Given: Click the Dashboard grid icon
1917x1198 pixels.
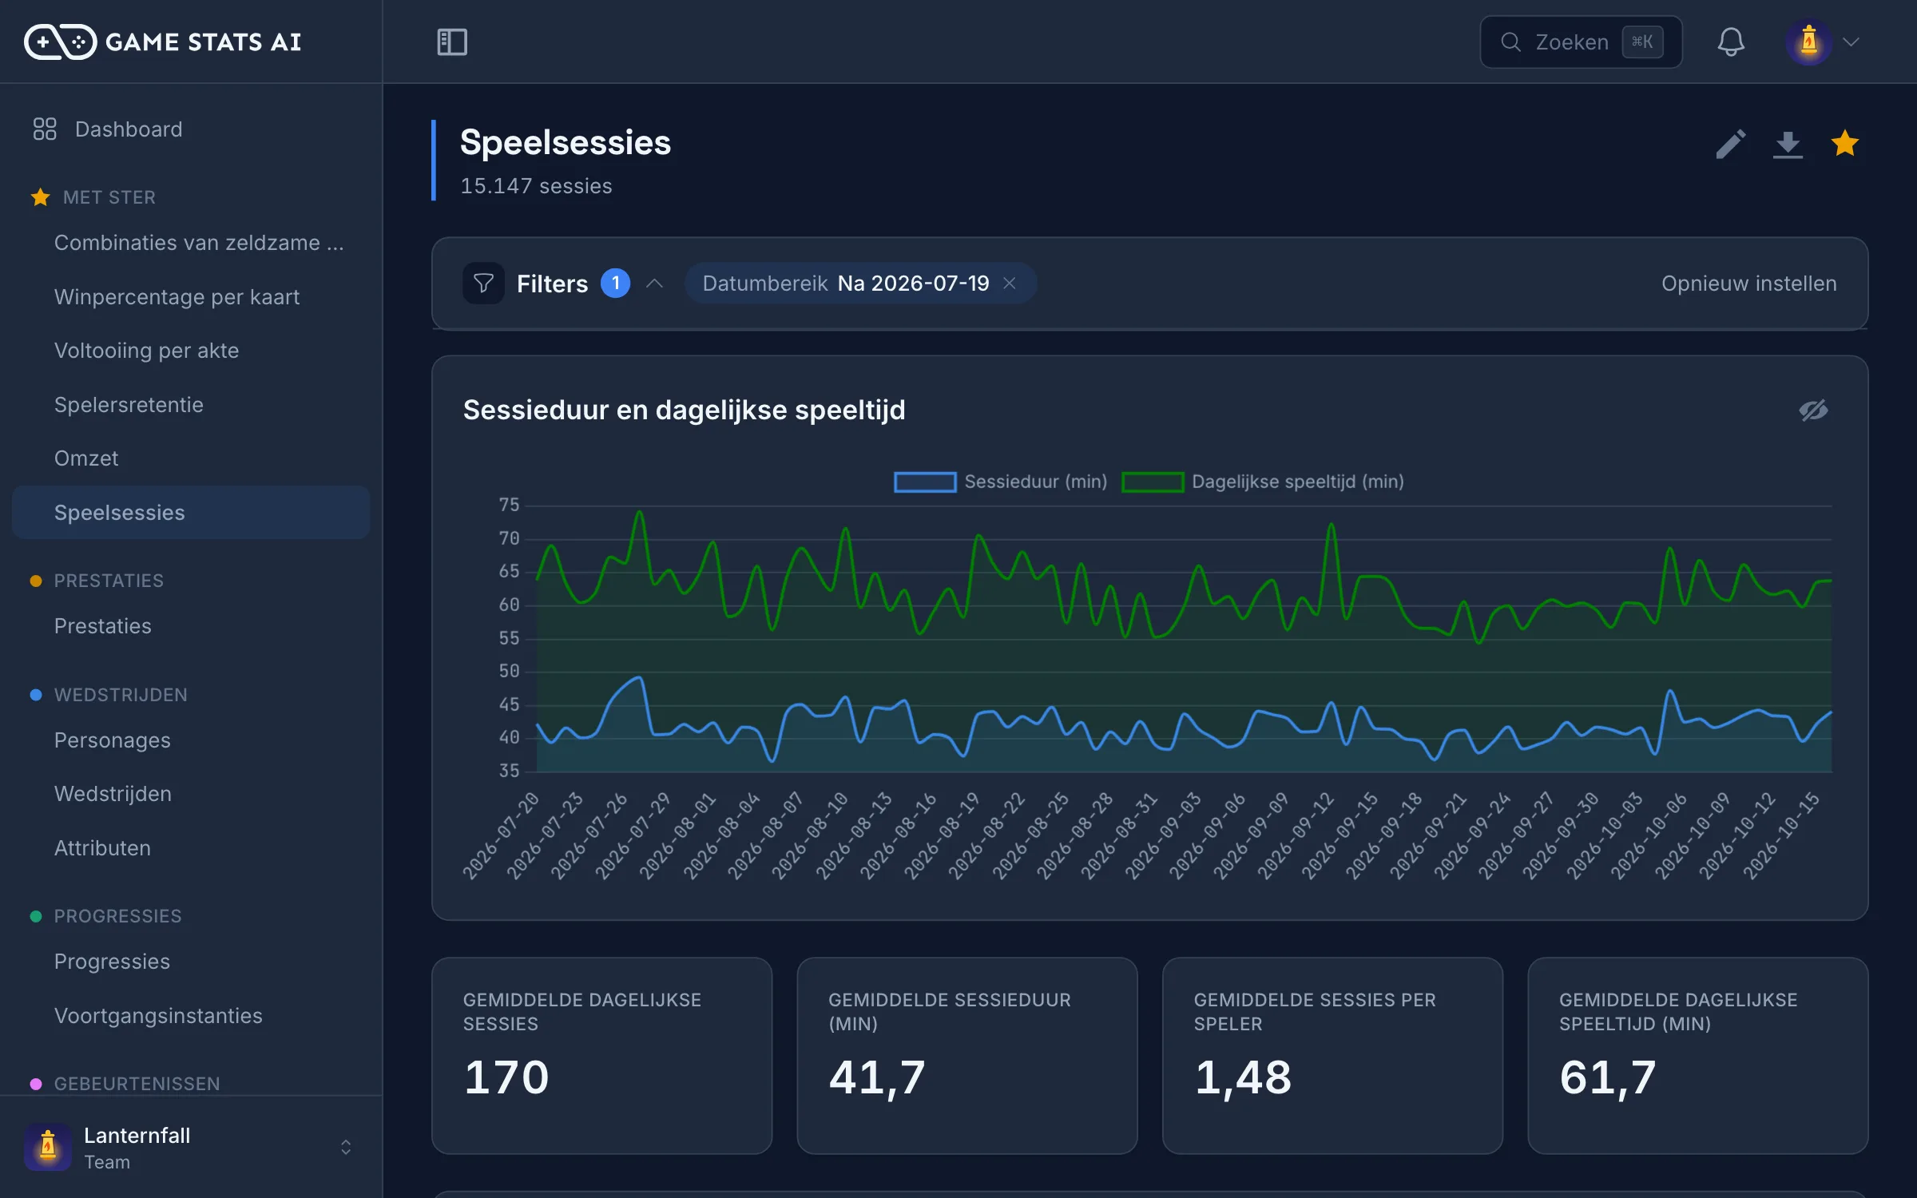Looking at the screenshot, I should pyautogui.click(x=45, y=129).
